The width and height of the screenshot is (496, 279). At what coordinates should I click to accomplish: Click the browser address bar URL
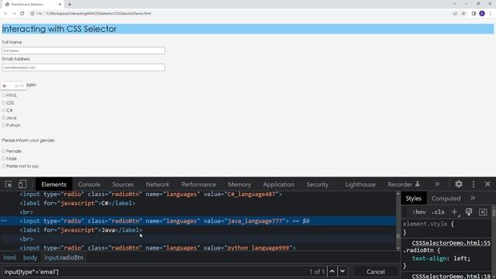tap(98, 14)
